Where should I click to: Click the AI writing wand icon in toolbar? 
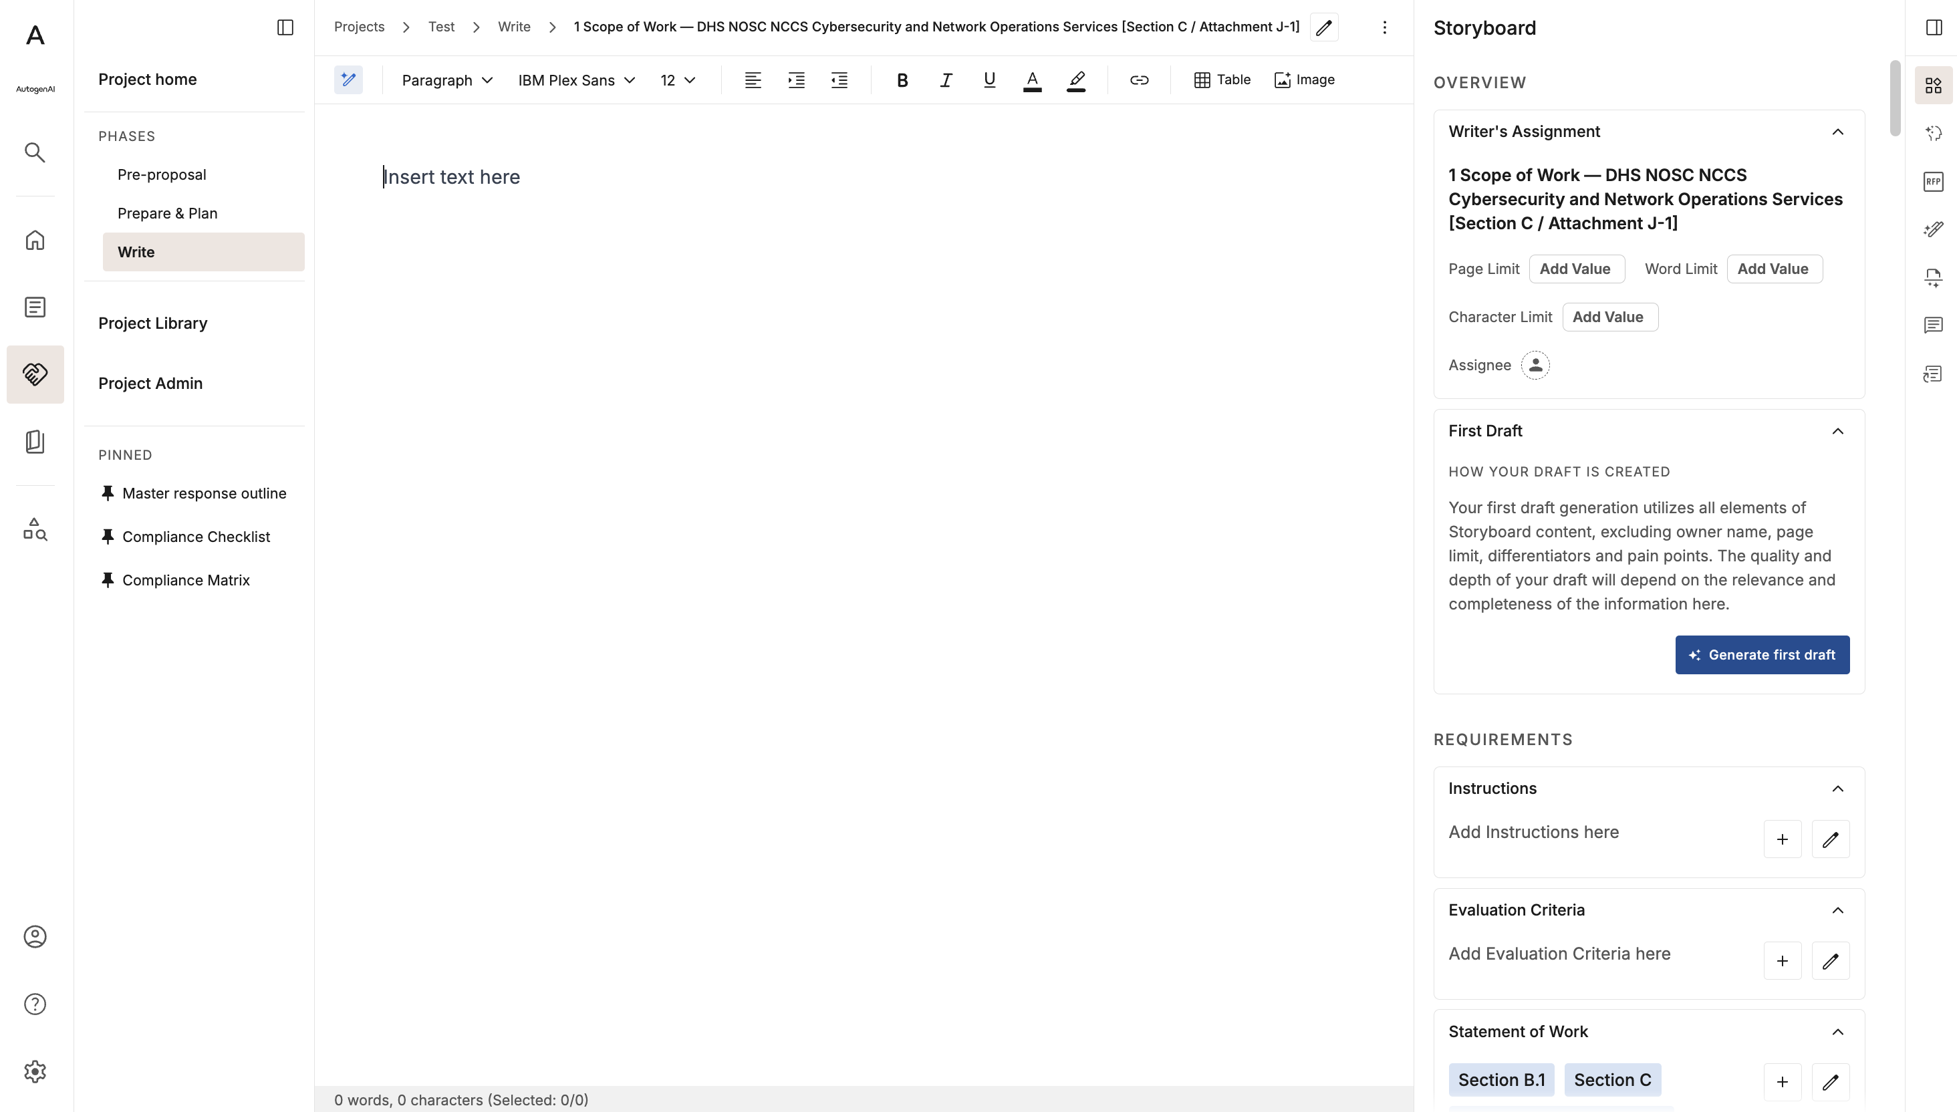click(348, 80)
